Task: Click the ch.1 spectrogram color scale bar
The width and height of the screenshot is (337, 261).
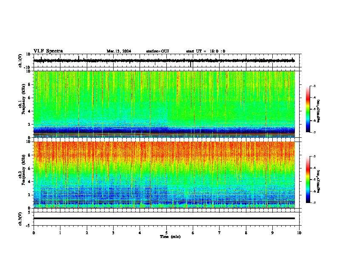Action: (308, 109)
